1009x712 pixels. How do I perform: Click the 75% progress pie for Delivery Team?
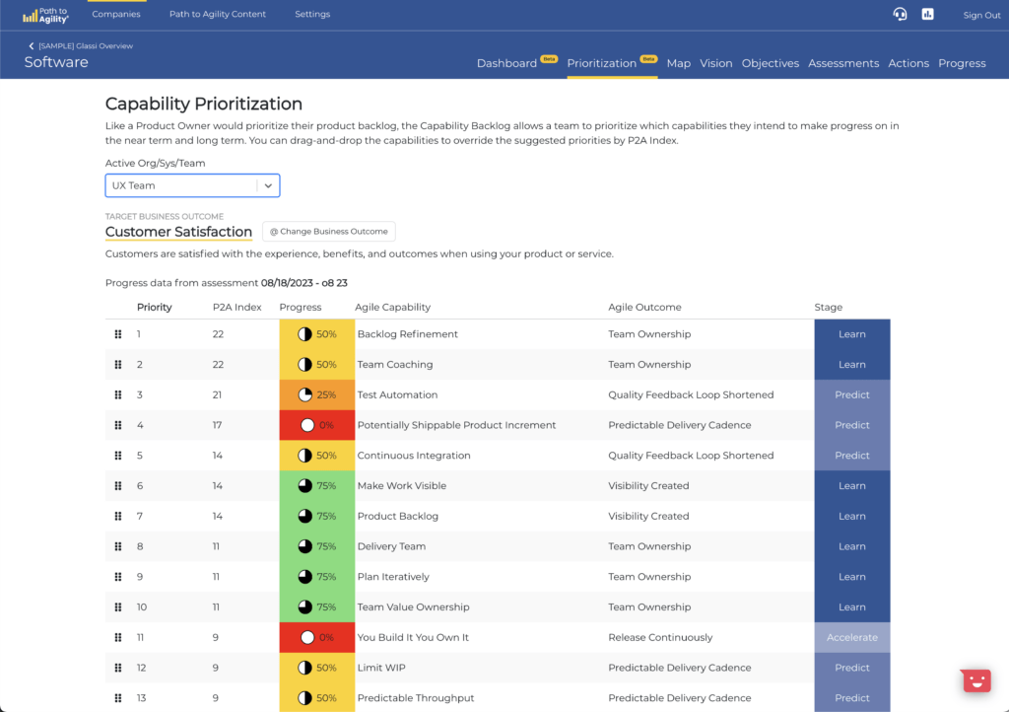[305, 546]
